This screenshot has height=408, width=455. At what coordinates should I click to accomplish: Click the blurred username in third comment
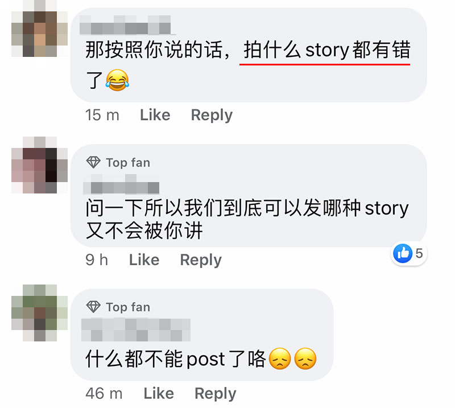point(136,329)
